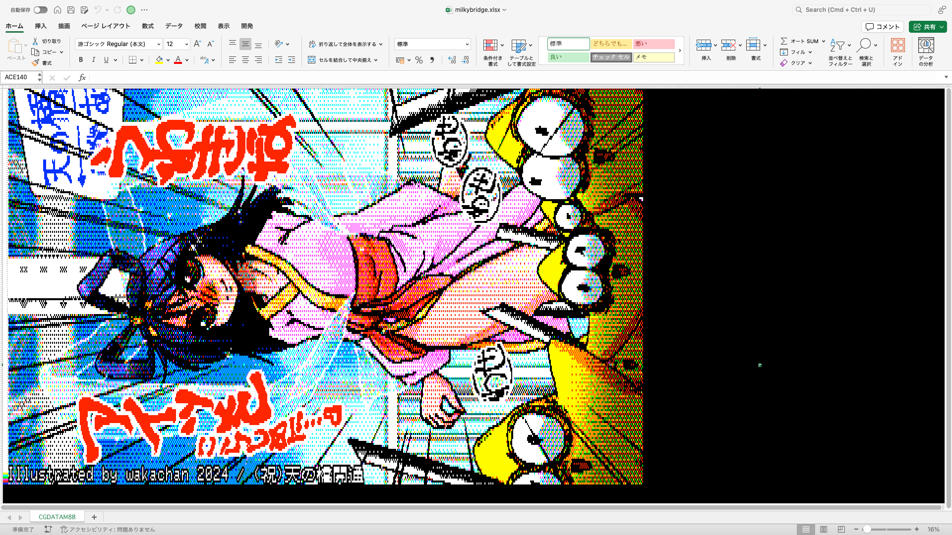
Task: Align text to bottom
Action: [x=258, y=44]
